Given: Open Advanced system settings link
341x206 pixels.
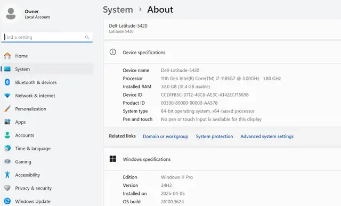Looking at the screenshot, I should pos(267,136).
